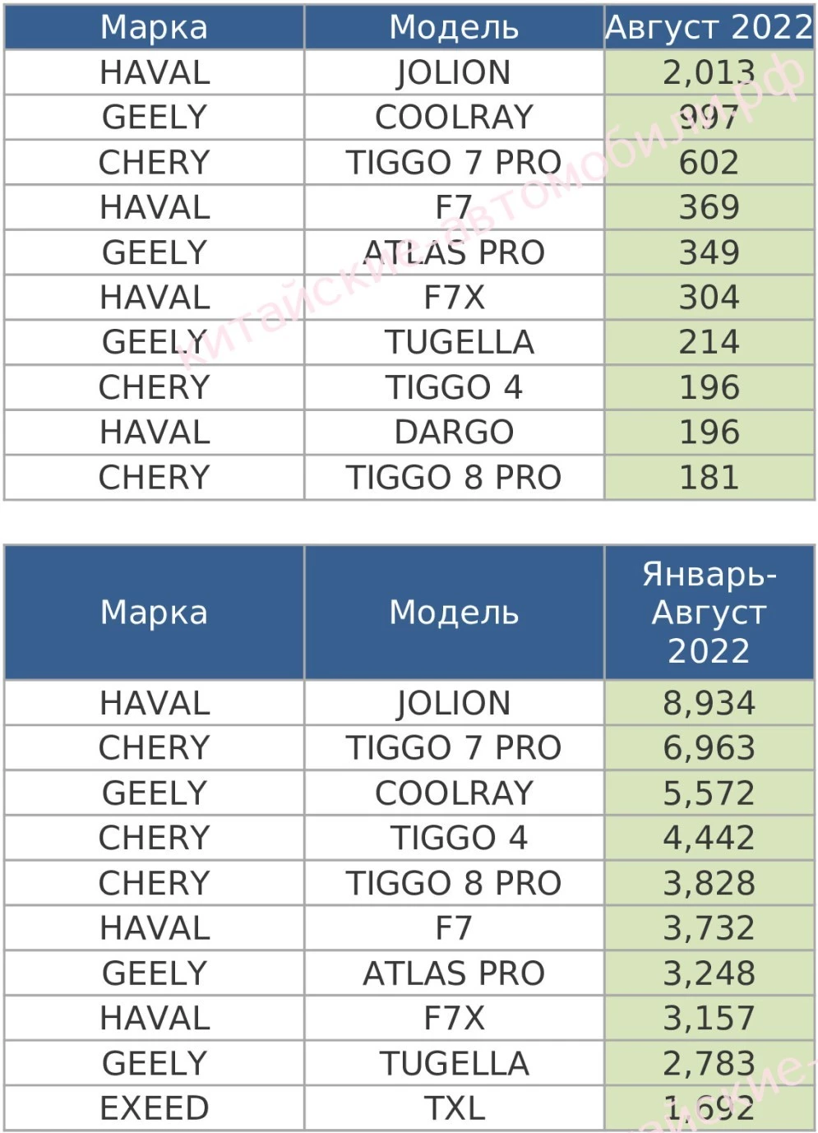The image size is (818, 1133).
Task: Select the cell showing 181
Action: click(709, 478)
